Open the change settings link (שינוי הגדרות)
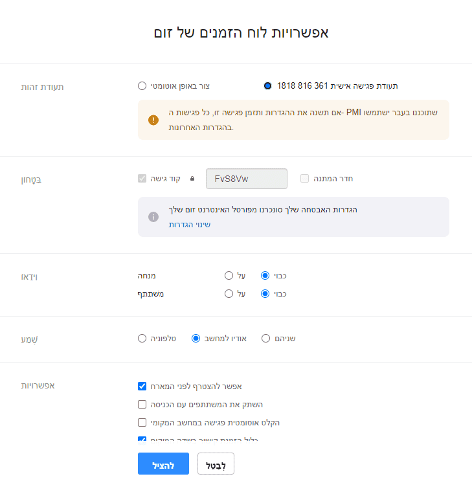Screen dimensions: 472x483 point(190,225)
